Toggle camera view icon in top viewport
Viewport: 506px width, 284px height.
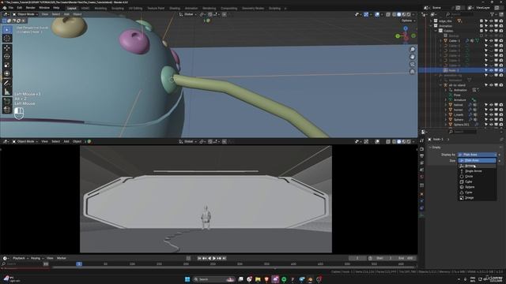pos(412,64)
